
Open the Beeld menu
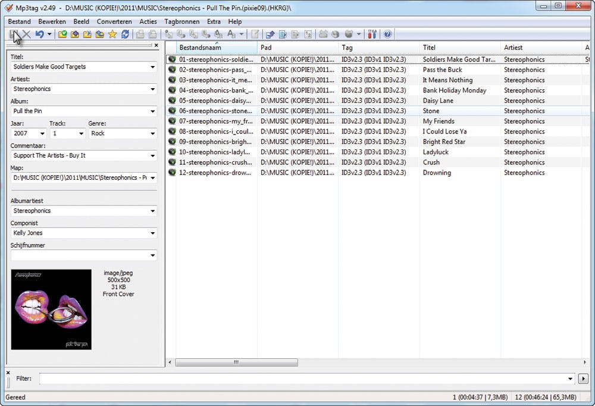pos(81,21)
